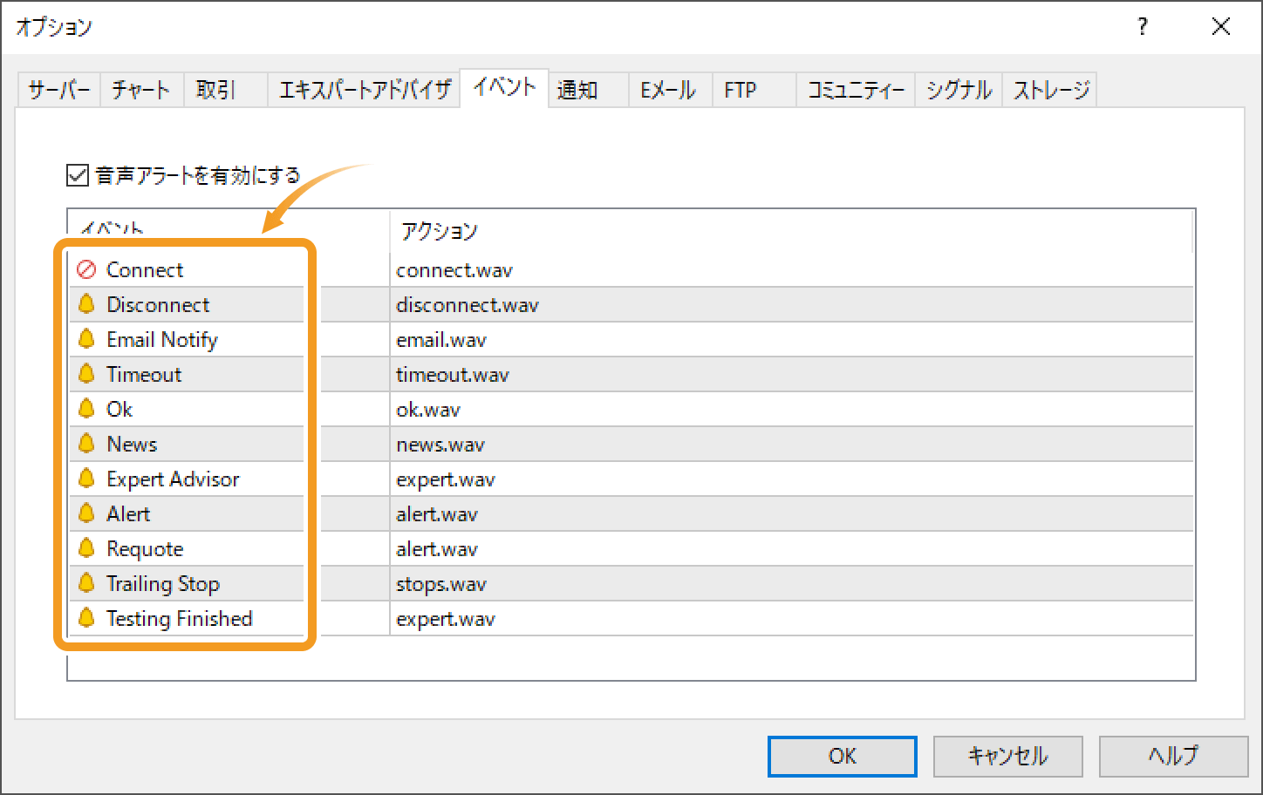
Task: Open the ヘルプ button
Action: [x=1172, y=757]
